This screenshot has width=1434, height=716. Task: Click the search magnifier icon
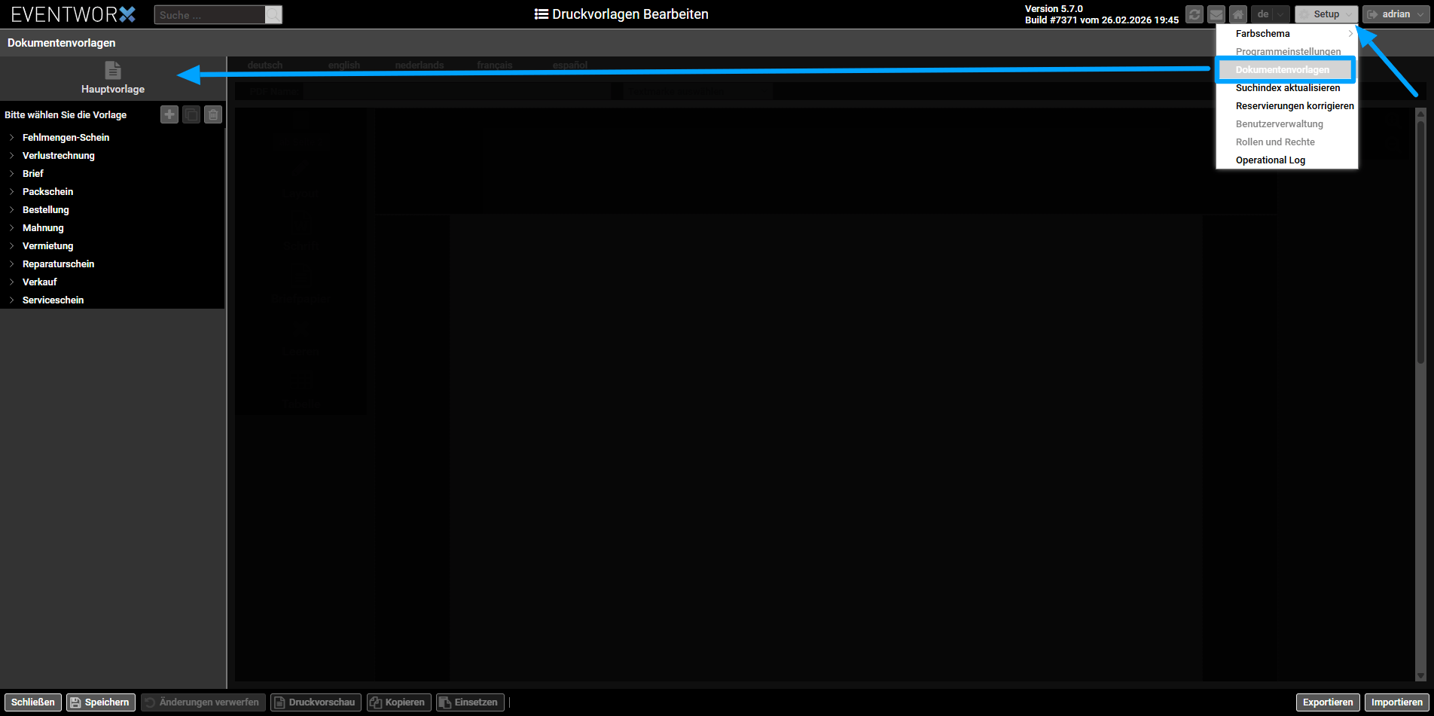pyautogui.click(x=273, y=15)
